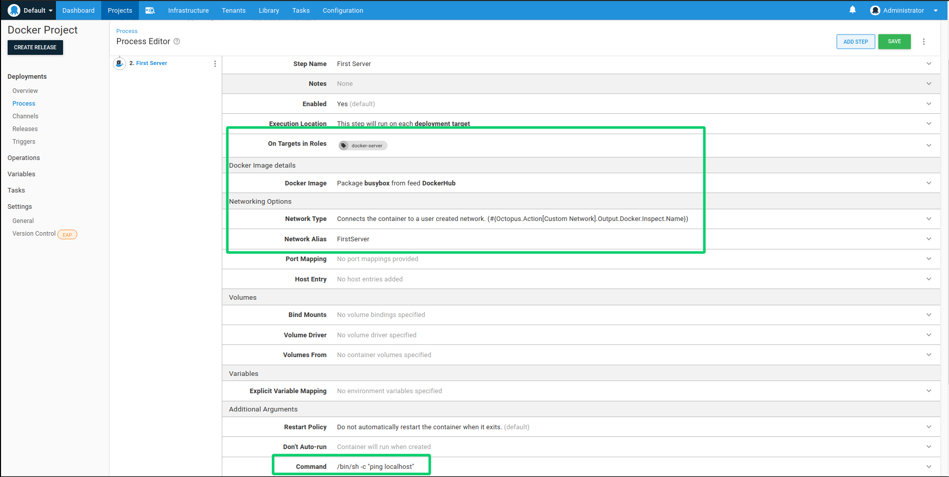Click the First Server step Docker icon
This screenshot has width=949, height=477.
(120, 63)
